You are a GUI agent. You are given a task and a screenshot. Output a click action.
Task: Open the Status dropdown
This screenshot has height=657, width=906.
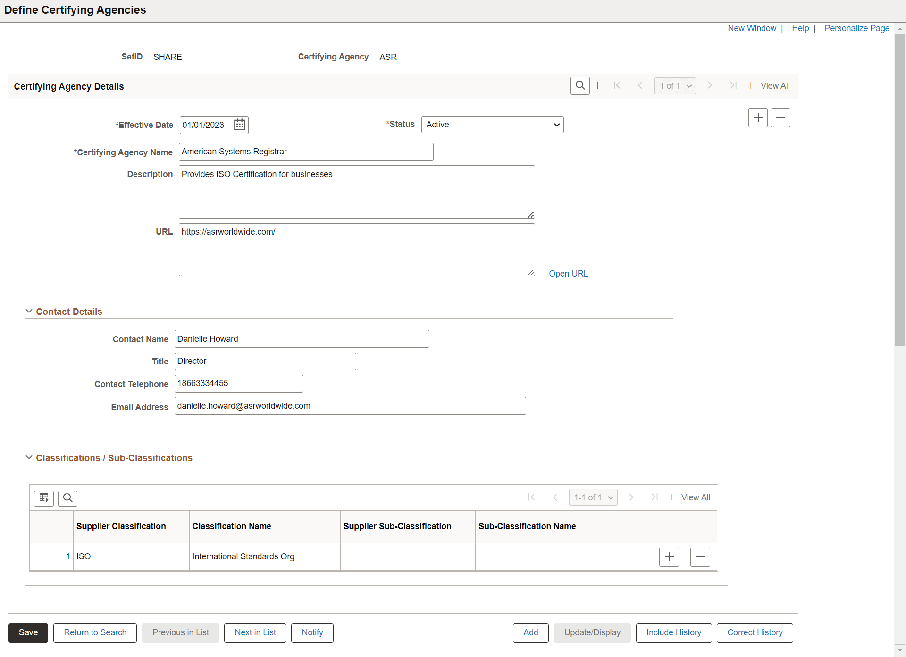(492, 125)
